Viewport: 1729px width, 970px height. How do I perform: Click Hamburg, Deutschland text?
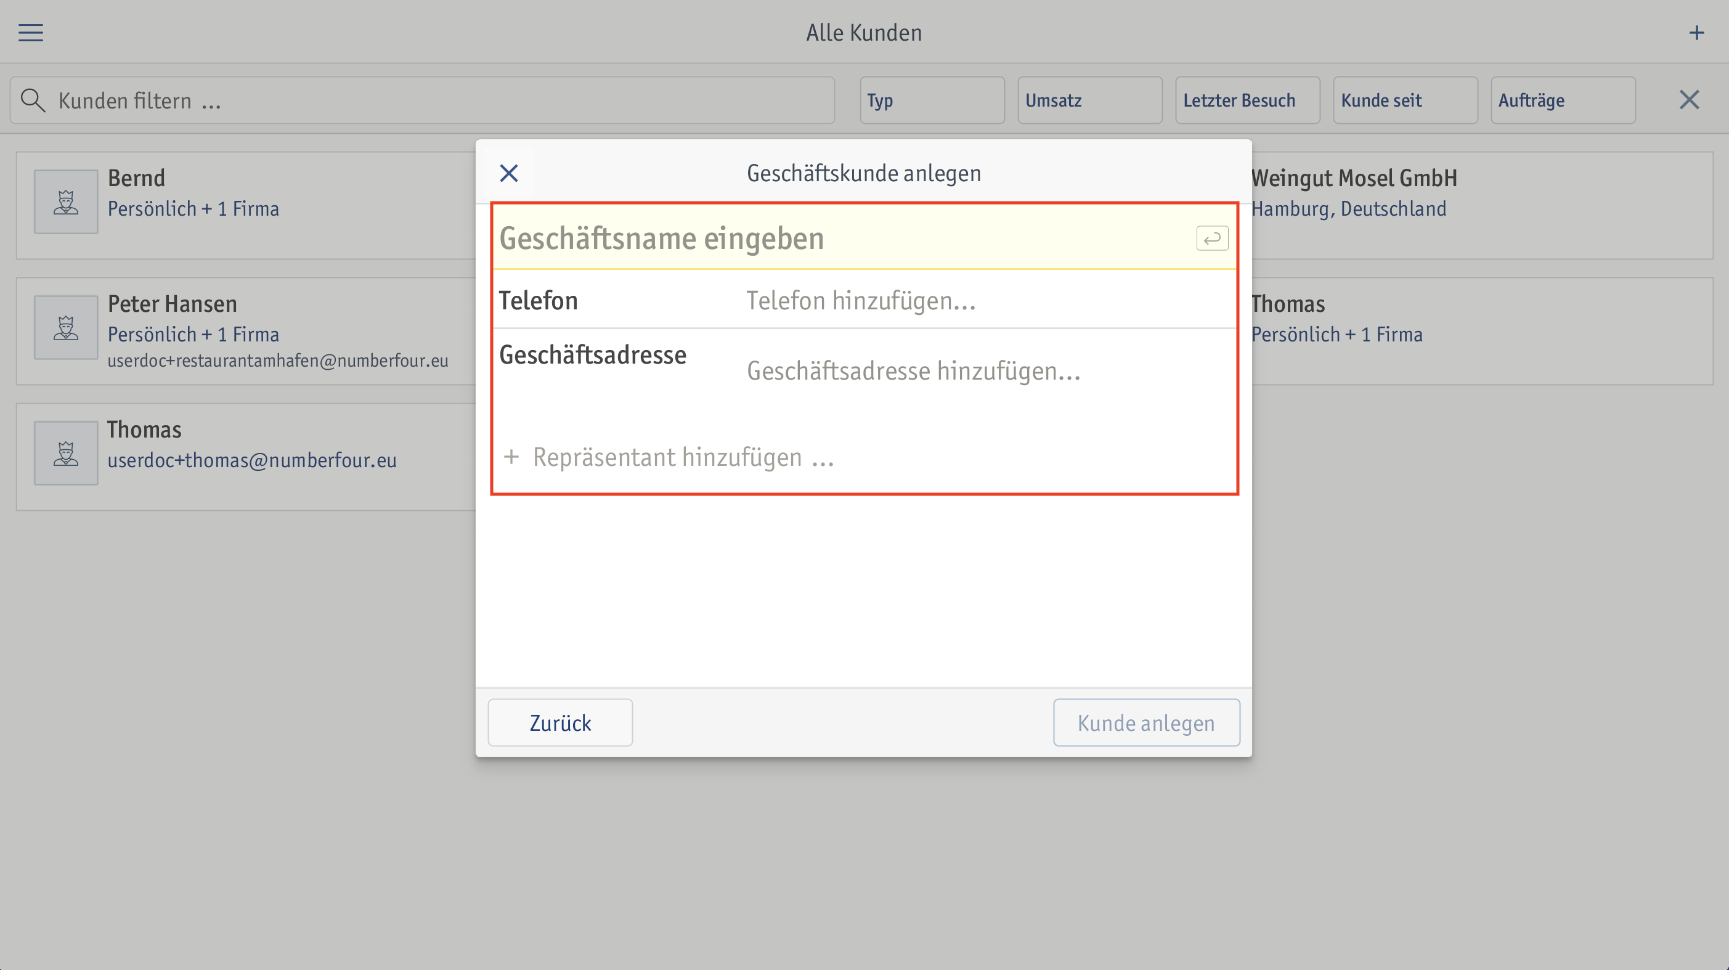[1348, 209]
